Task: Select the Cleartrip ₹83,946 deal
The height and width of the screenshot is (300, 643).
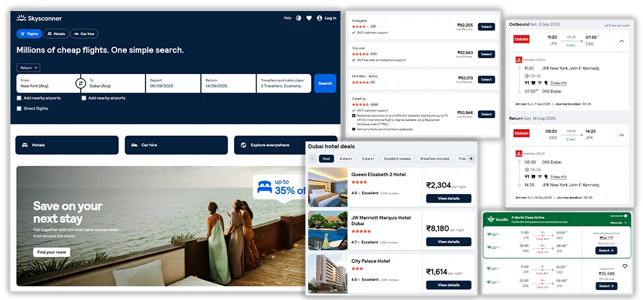Action: coord(487,114)
